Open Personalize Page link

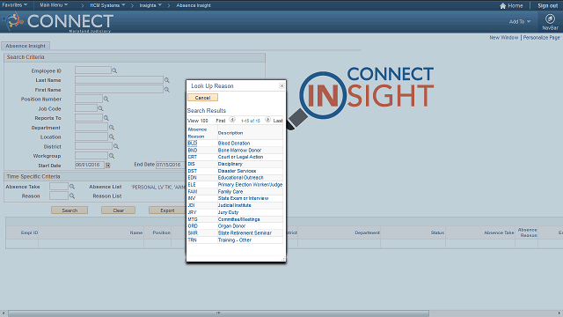pyautogui.click(x=542, y=37)
